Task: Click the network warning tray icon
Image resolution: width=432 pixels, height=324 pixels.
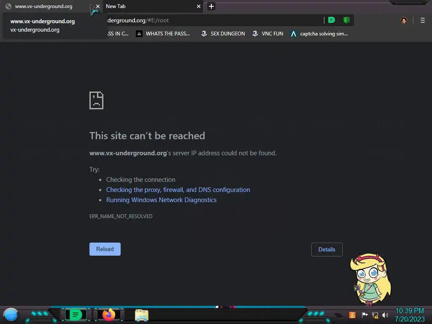Action: [x=375, y=315]
